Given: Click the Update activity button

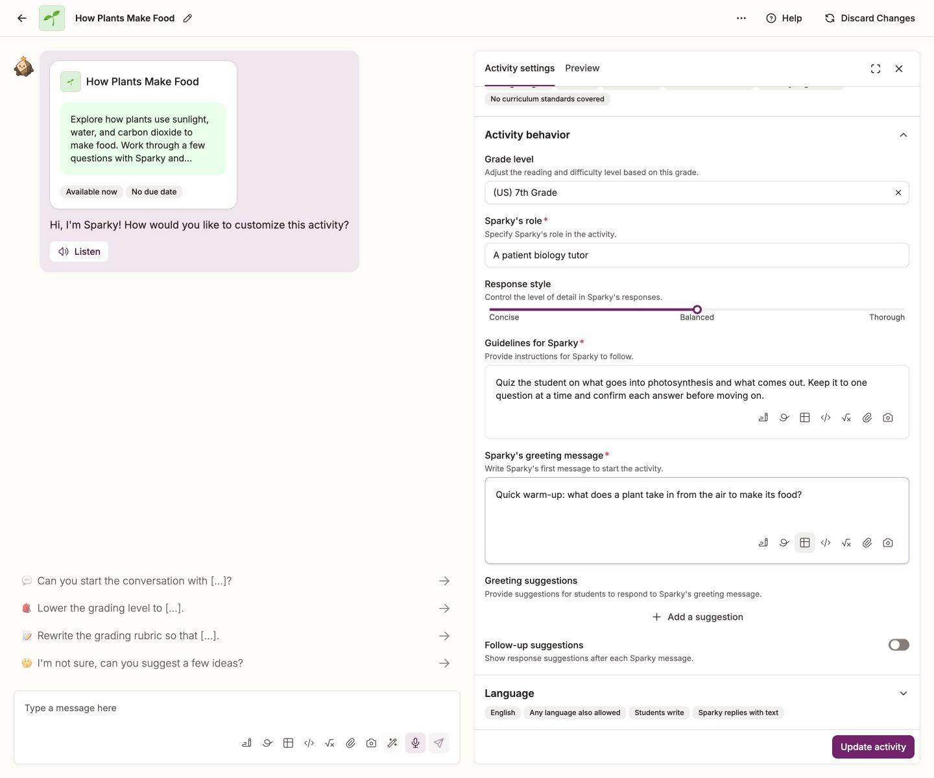Looking at the screenshot, I should pyautogui.click(x=873, y=747).
